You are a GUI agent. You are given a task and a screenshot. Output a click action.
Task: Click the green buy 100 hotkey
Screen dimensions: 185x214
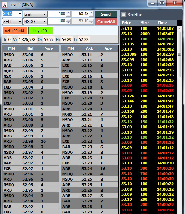(x=40, y=31)
